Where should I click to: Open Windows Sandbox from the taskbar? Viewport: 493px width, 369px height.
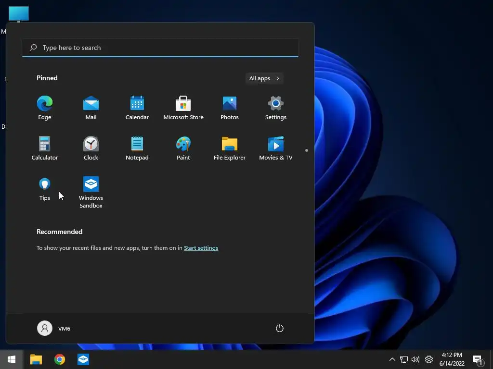(x=83, y=359)
